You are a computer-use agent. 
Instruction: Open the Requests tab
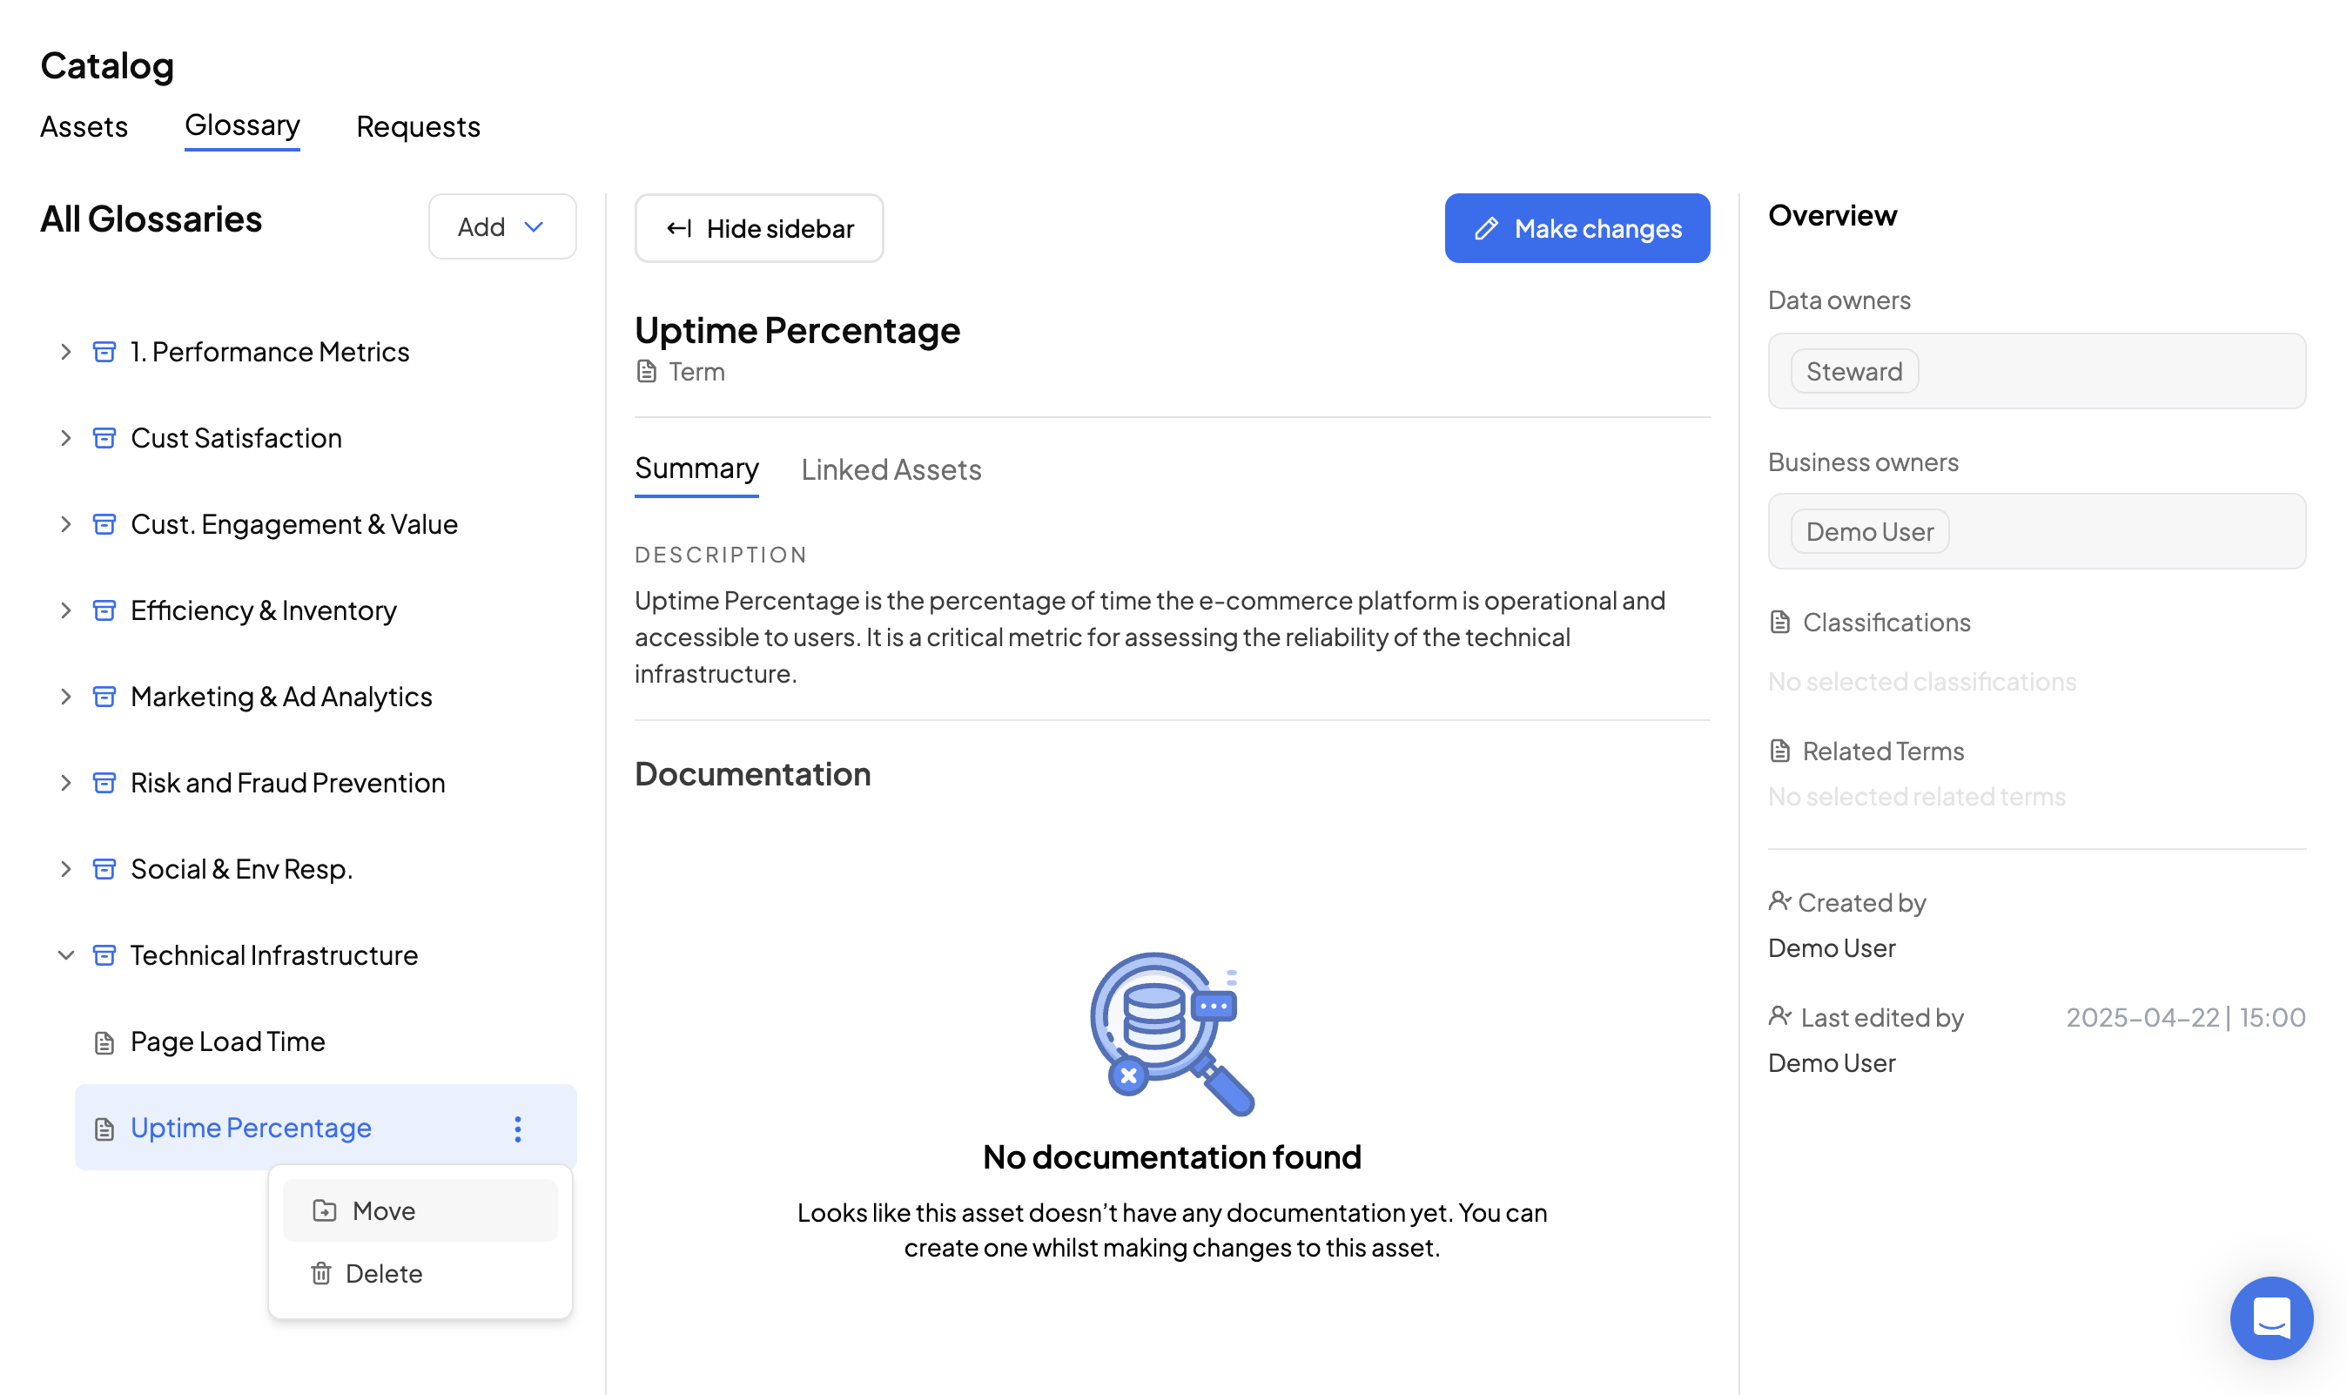pyautogui.click(x=418, y=126)
